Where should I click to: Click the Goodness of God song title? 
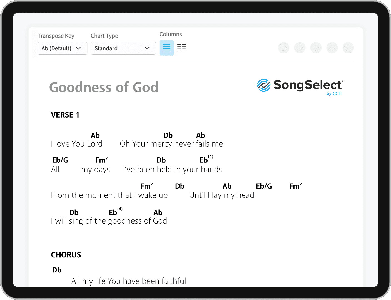104,87
